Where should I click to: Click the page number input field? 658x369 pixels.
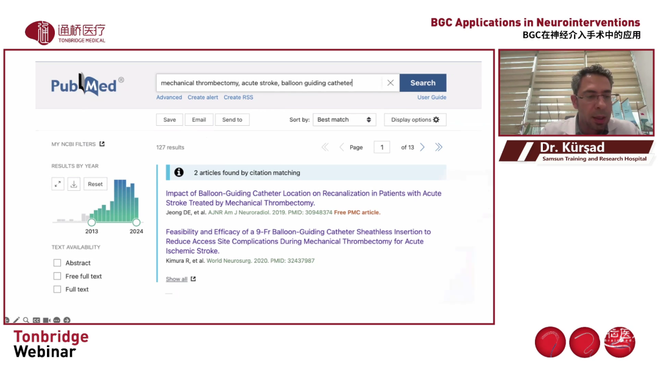pyautogui.click(x=381, y=147)
